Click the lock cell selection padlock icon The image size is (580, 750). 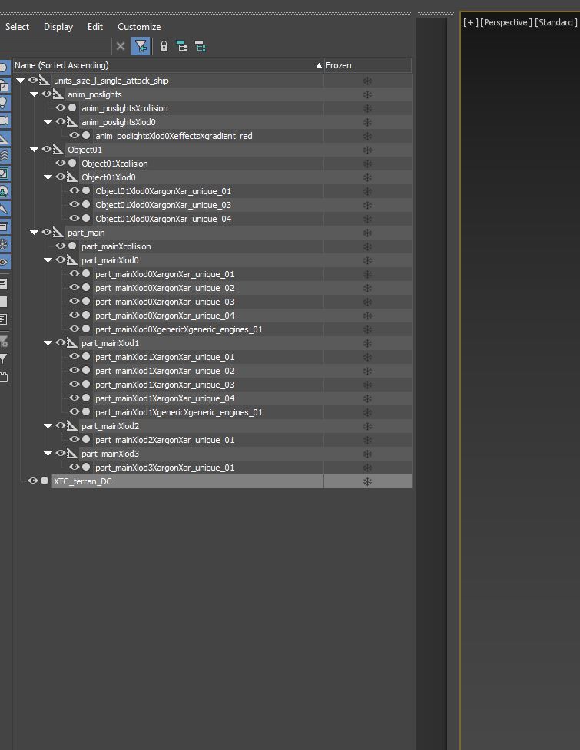pos(164,47)
